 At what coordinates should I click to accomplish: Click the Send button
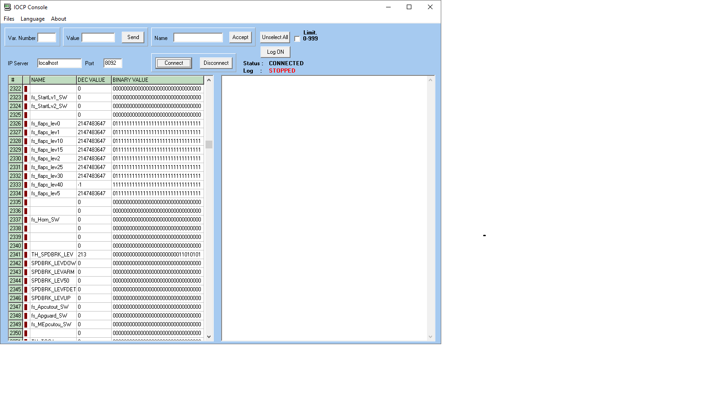coord(132,37)
